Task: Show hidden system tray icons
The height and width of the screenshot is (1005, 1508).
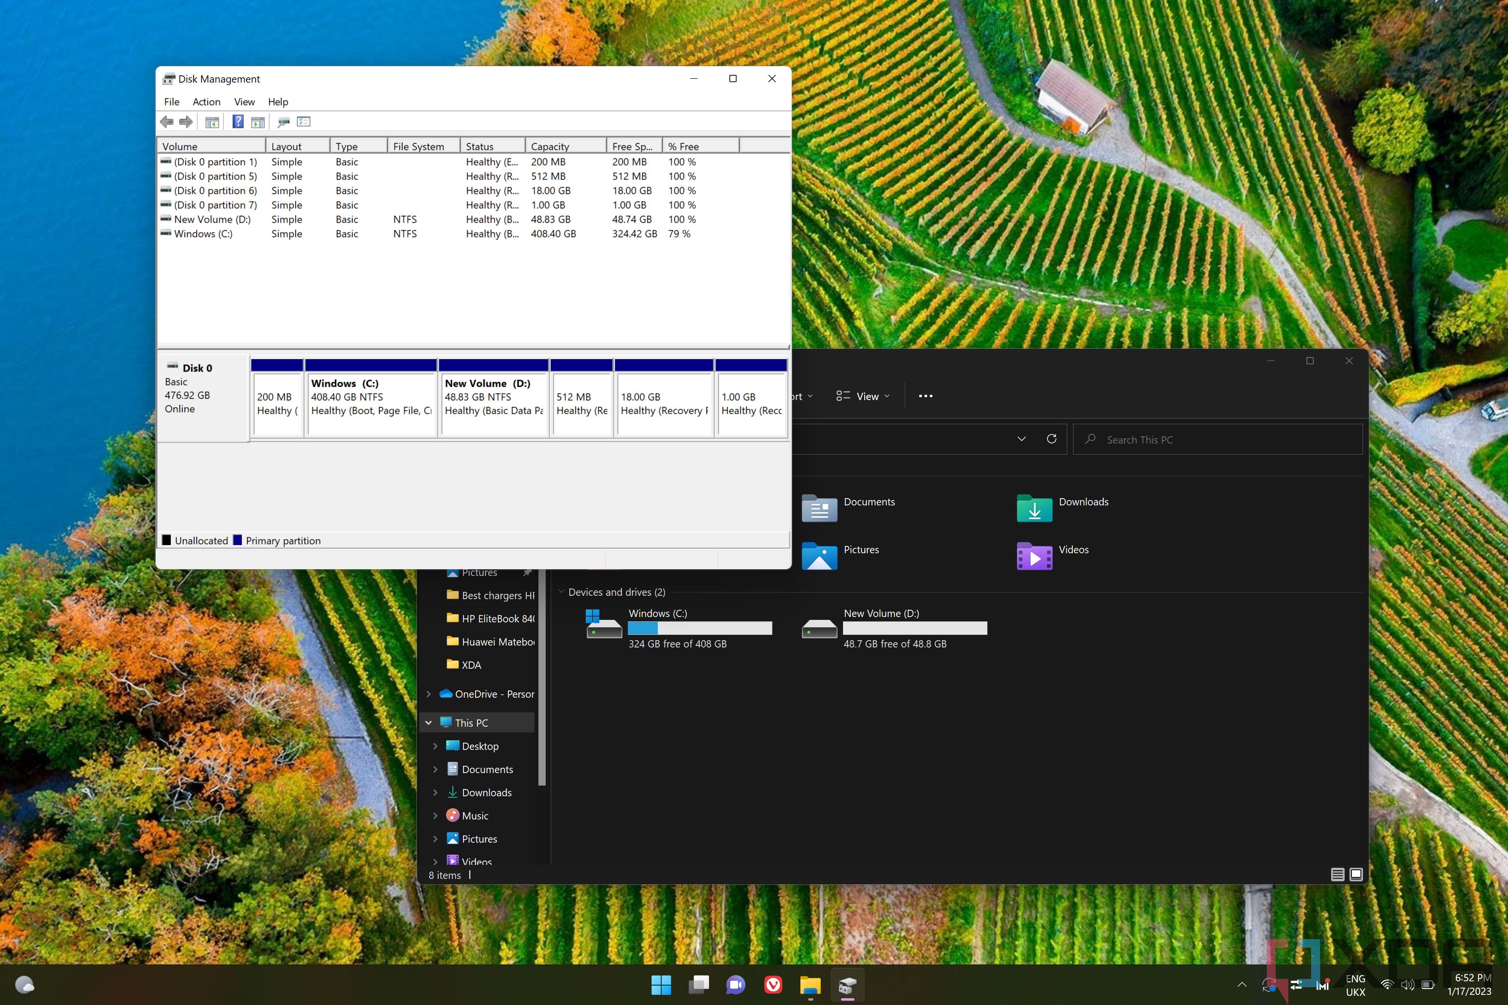Action: [x=1242, y=985]
